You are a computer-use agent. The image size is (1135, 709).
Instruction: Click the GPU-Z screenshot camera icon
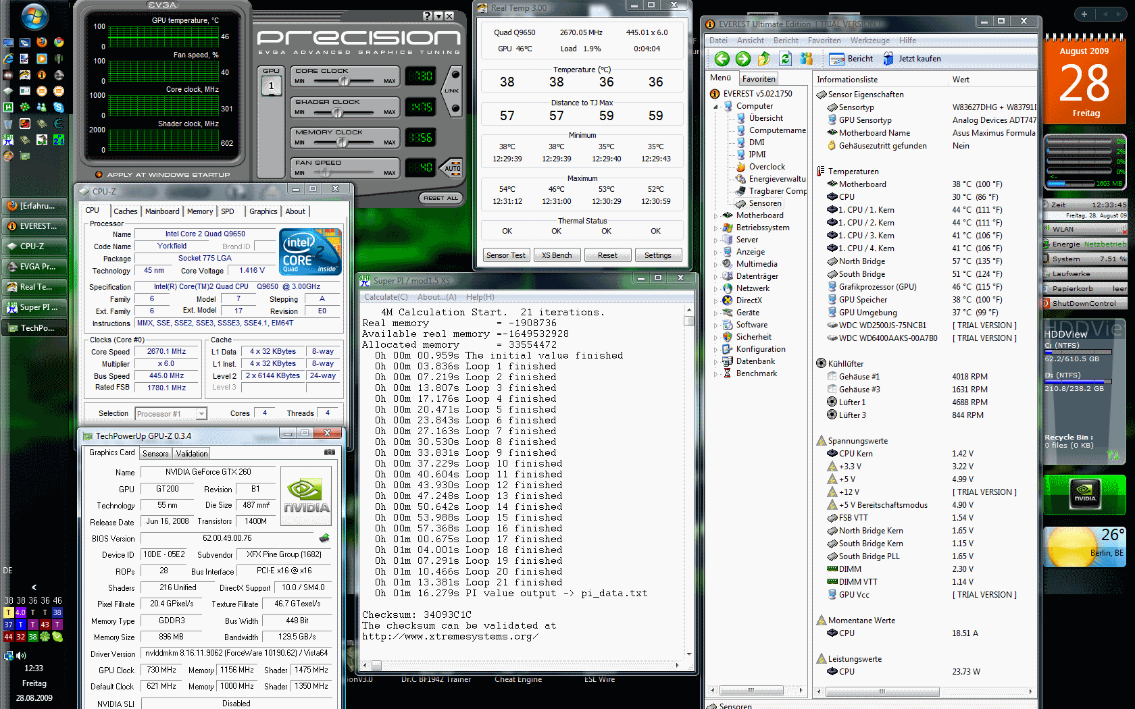click(330, 452)
